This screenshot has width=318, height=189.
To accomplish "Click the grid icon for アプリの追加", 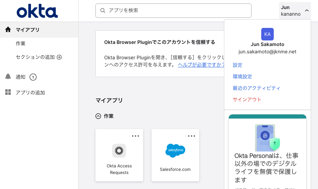I will (x=8, y=92).
